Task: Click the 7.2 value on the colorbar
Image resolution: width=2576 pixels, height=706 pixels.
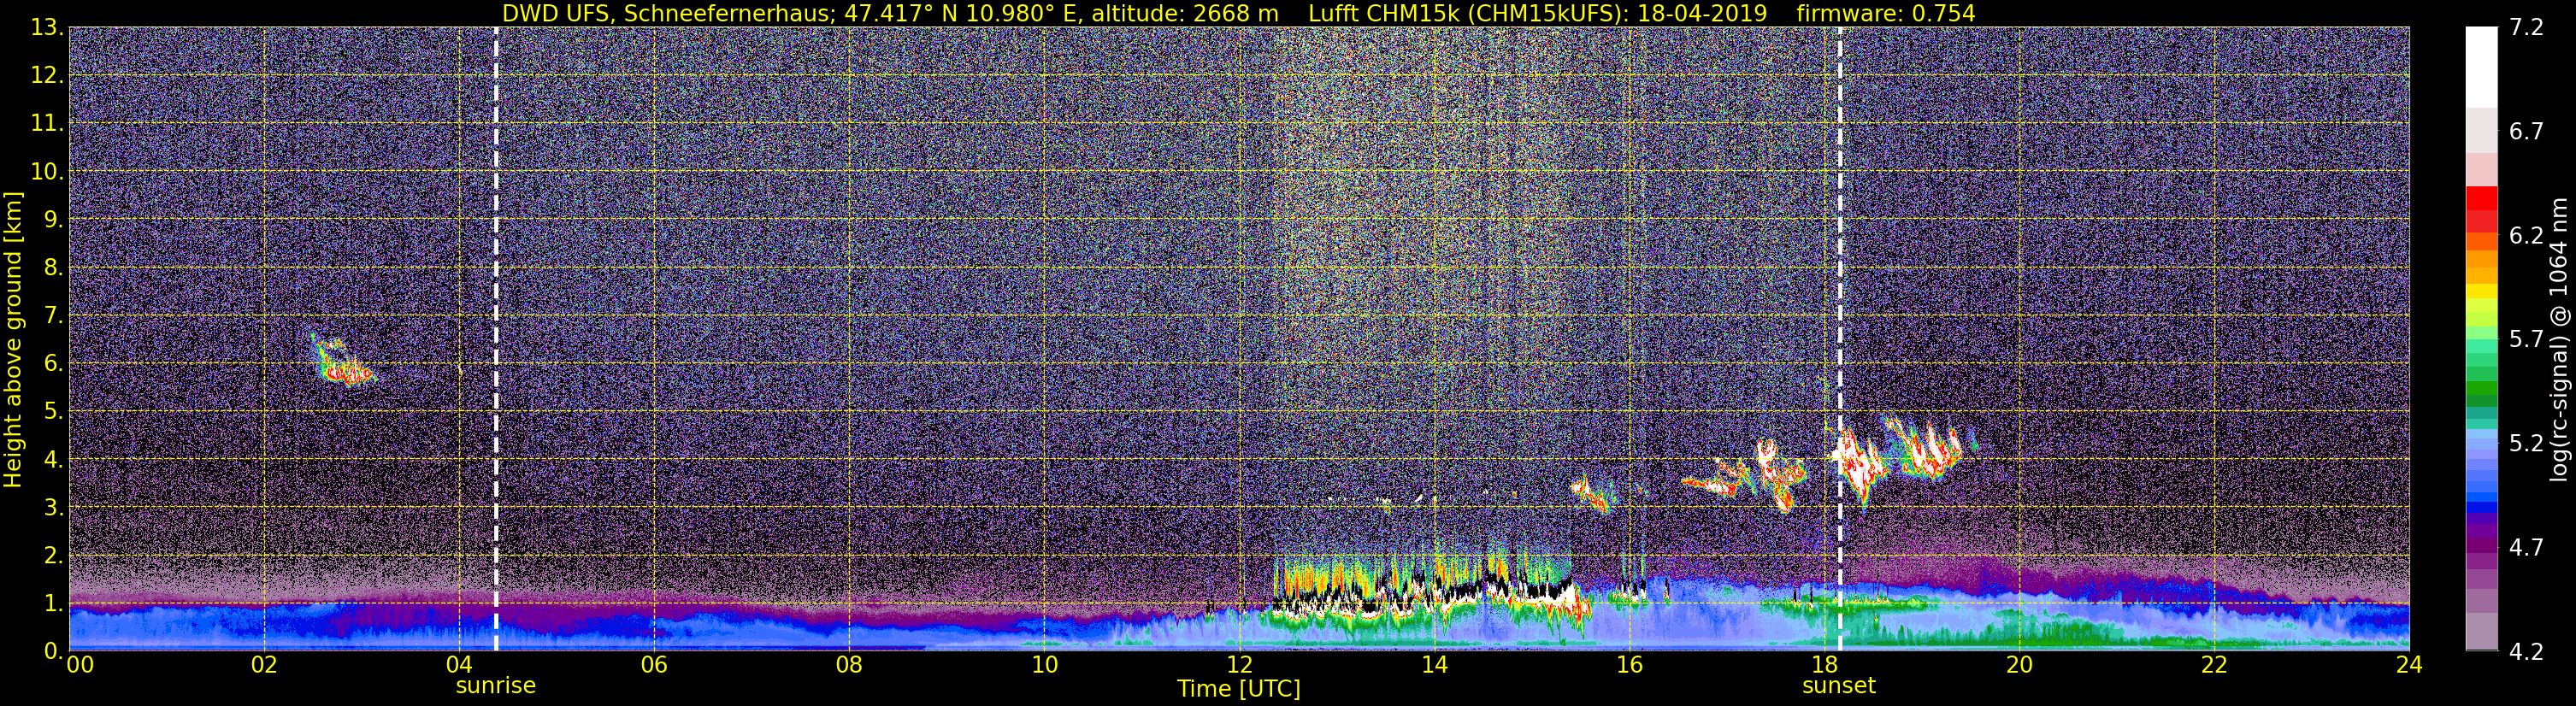Action: [x=2525, y=28]
